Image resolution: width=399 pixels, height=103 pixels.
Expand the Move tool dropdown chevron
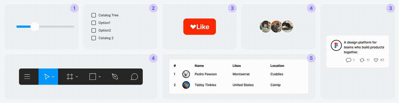coord(53,77)
